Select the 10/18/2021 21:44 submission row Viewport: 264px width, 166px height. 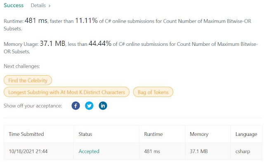pos(133,151)
